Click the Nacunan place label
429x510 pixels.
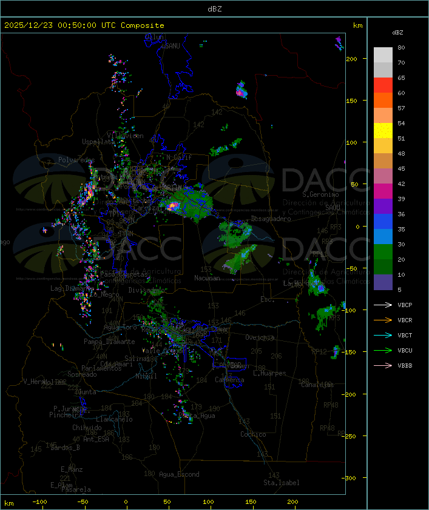(x=207, y=278)
